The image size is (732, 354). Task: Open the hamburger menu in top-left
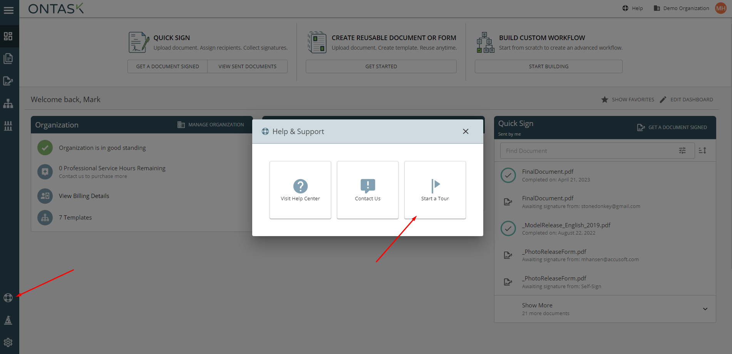(8, 10)
